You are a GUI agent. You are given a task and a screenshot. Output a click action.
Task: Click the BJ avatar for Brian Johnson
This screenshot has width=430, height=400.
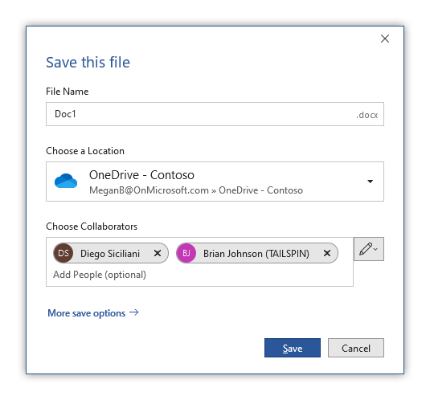(186, 253)
